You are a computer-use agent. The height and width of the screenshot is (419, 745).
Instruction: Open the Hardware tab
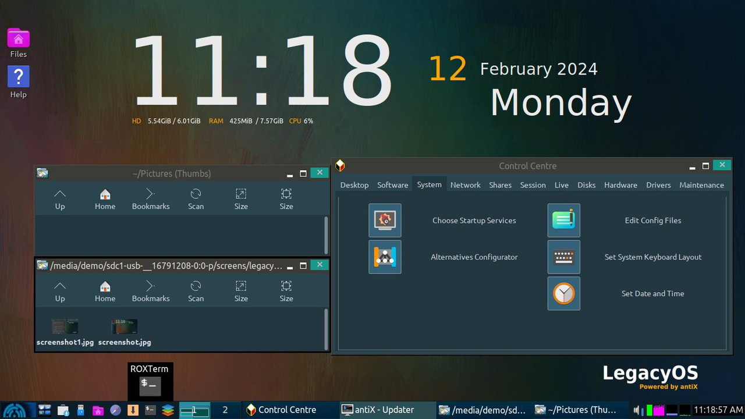tap(620, 185)
